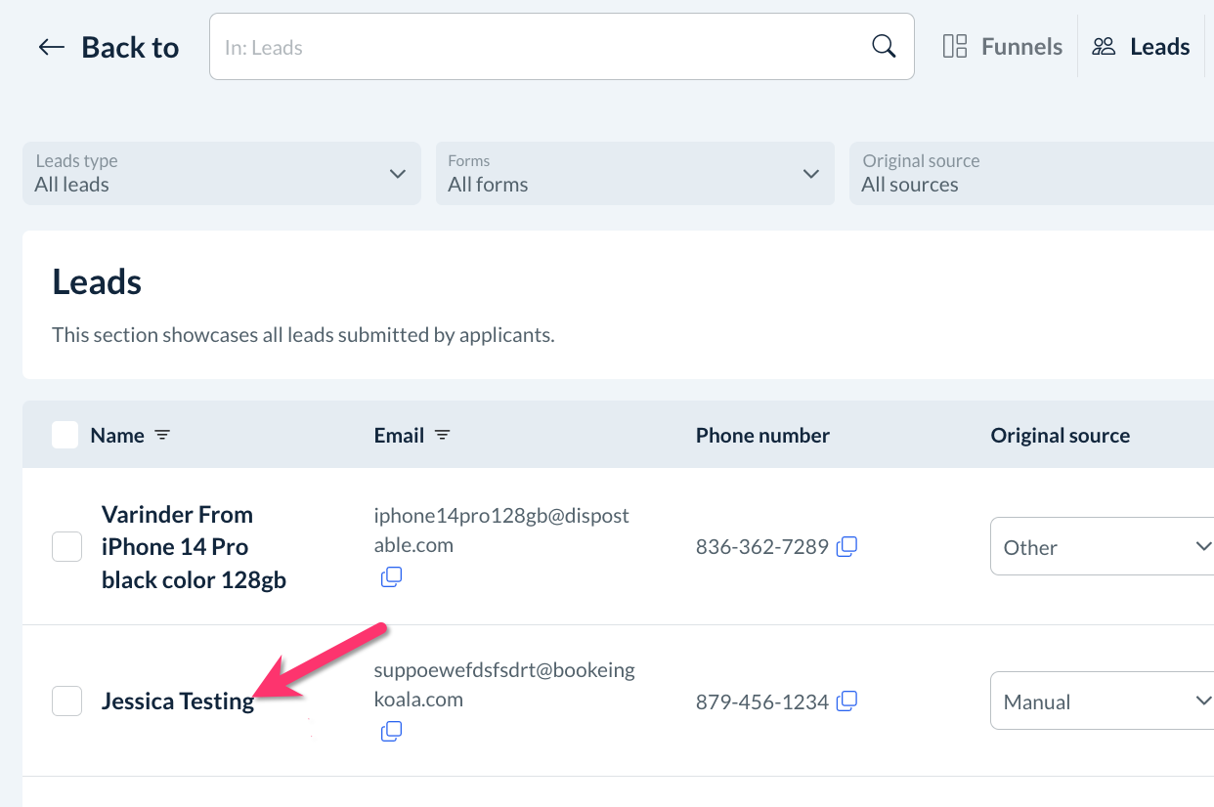Open the Leads tab
This screenshot has width=1214, height=807.
pos(1142,47)
